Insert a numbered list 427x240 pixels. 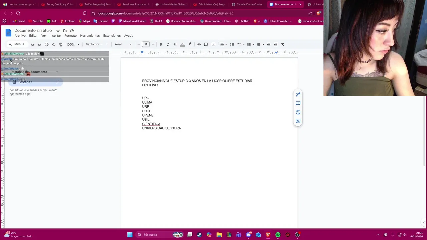point(259,44)
